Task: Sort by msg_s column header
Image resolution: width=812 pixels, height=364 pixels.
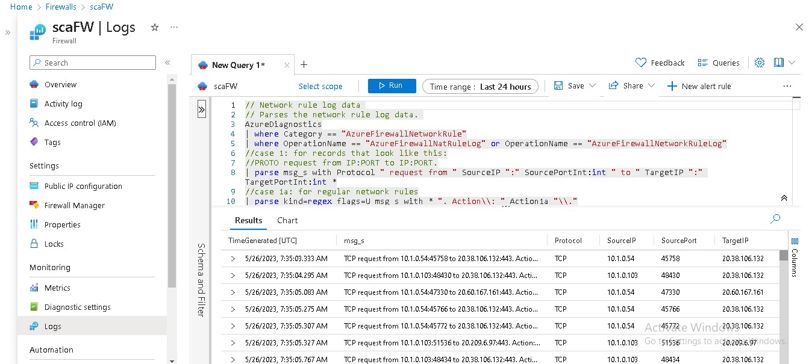Action: coord(354,241)
